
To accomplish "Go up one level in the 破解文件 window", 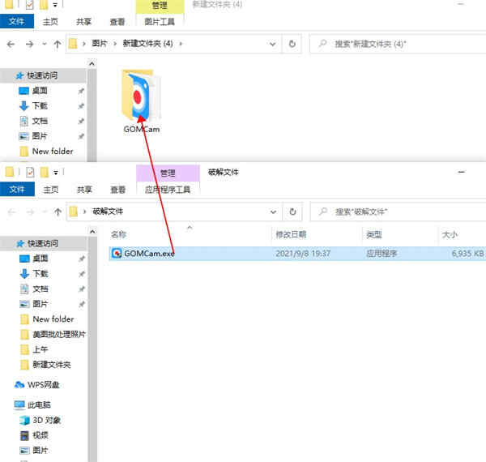I will point(58,212).
